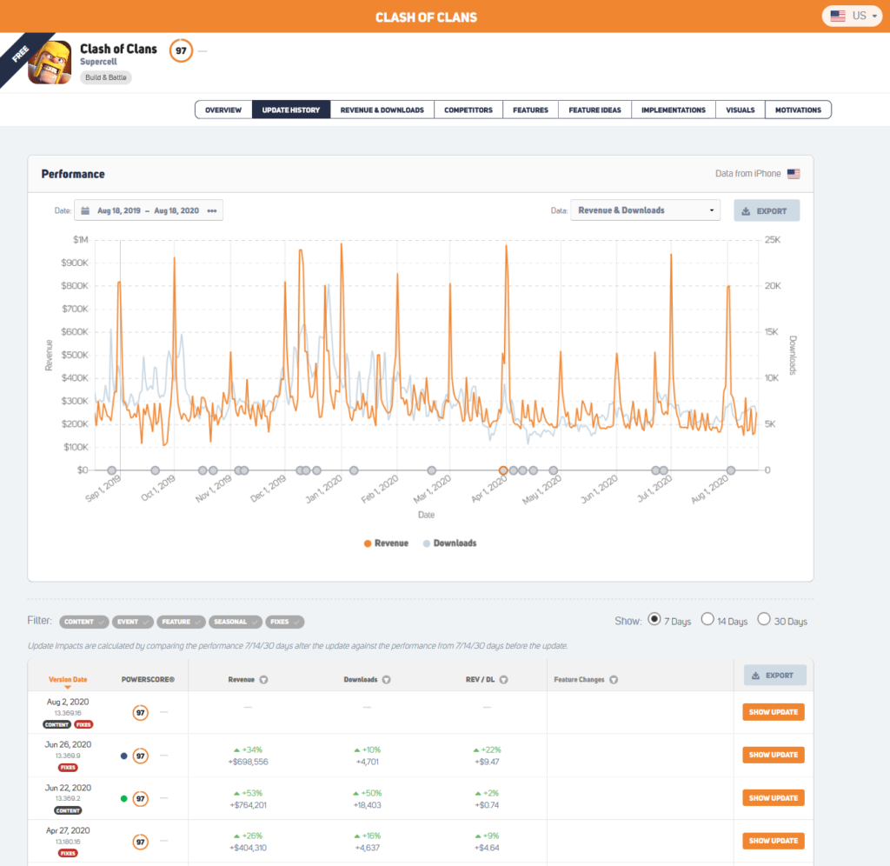Viewport: 890px width, 866px height.
Task: Click the US flag beside Data from iPhone
Action: tap(794, 174)
